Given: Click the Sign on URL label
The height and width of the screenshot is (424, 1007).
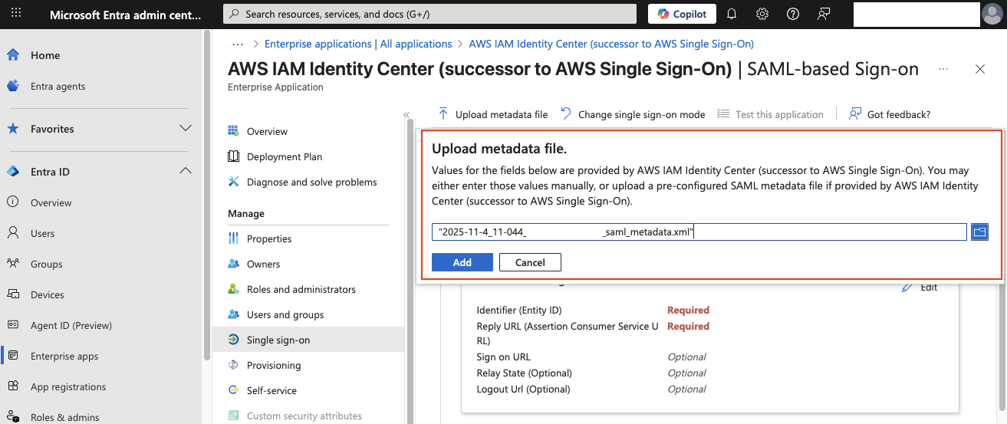Looking at the screenshot, I should coord(503,357).
